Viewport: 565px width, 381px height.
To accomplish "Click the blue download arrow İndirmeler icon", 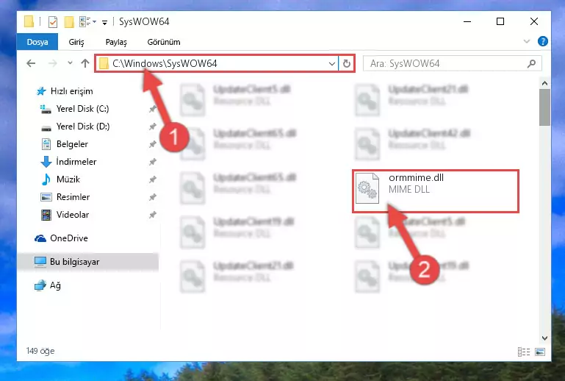I will [x=46, y=162].
